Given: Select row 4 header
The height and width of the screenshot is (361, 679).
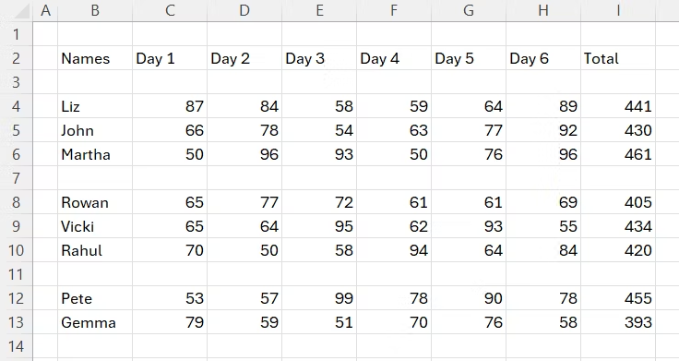Looking at the screenshot, I should (x=16, y=106).
